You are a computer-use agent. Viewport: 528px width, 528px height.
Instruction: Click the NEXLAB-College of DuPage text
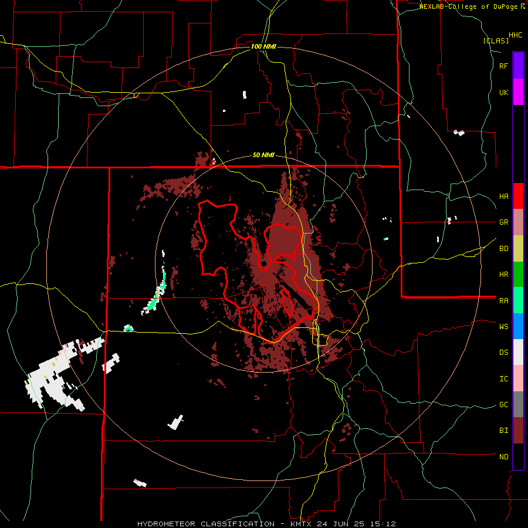468,6
